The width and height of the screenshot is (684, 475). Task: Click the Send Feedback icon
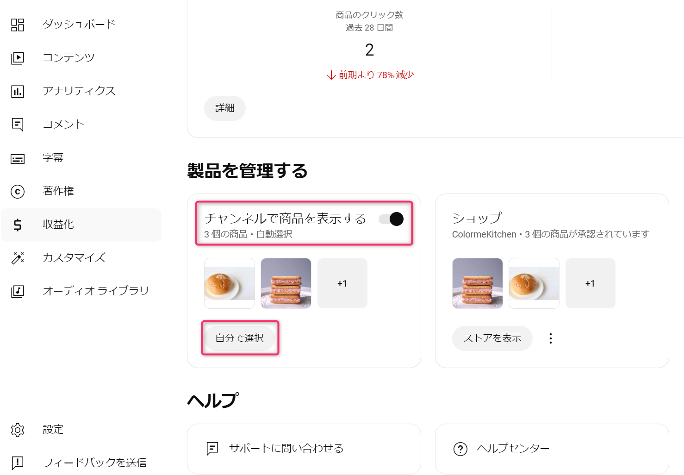(18, 462)
